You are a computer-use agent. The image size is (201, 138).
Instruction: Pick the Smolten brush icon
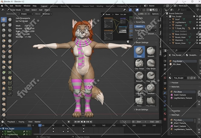[x=151, y=89]
